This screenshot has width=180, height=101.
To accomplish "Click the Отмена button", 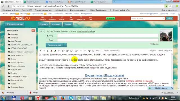I will point(68,24).
